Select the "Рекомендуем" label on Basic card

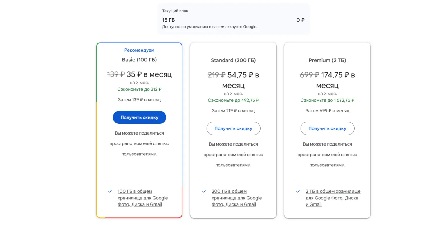click(x=139, y=50)
